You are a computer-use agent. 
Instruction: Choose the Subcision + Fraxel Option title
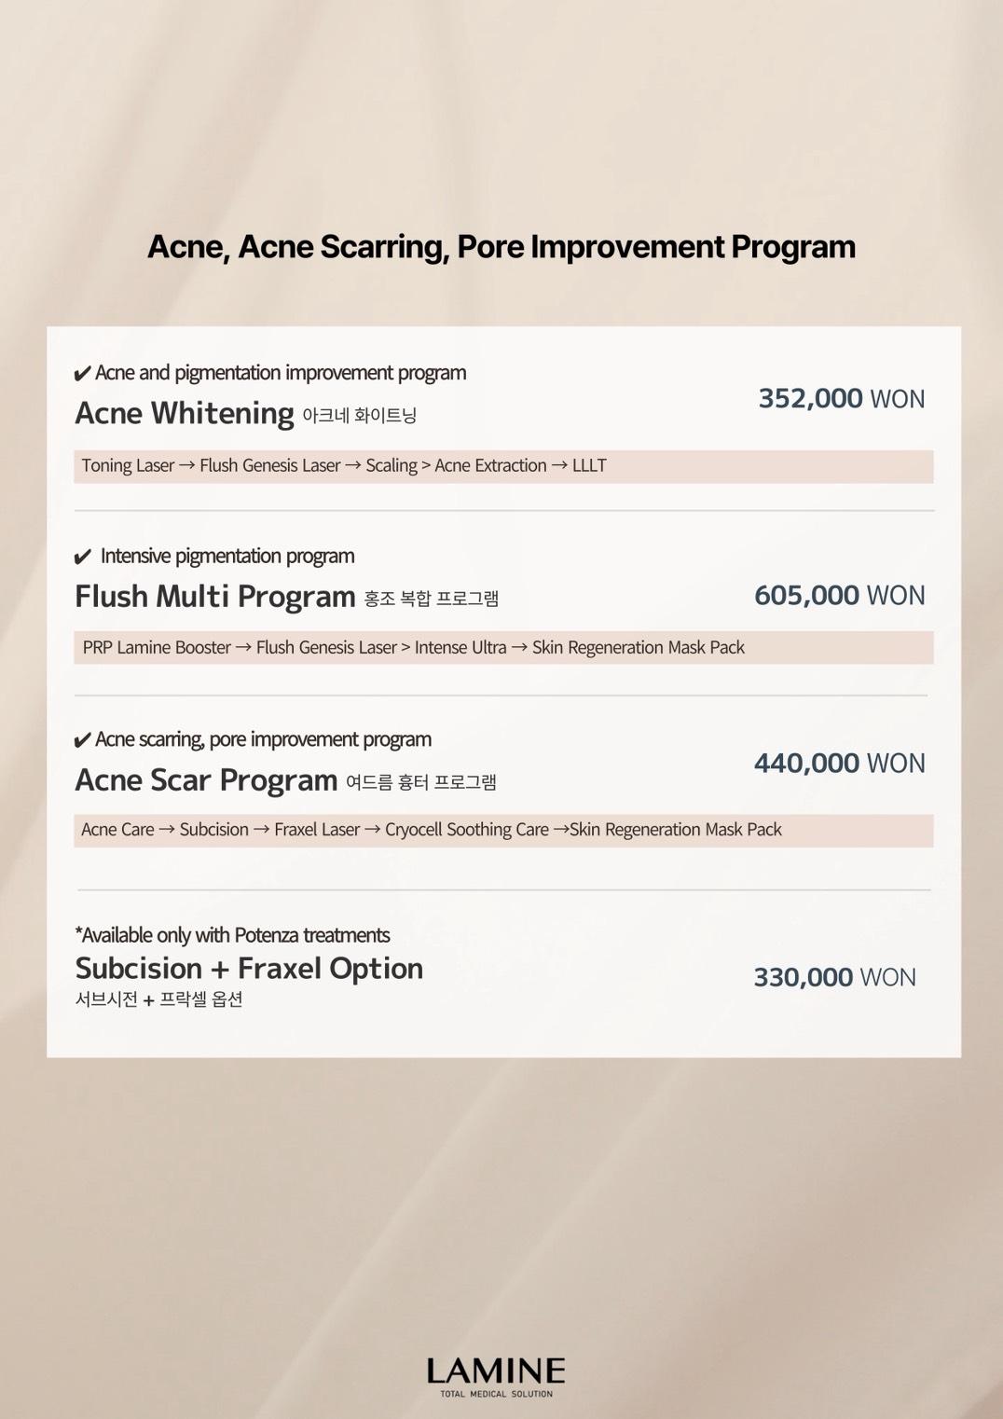click(249, 969)
